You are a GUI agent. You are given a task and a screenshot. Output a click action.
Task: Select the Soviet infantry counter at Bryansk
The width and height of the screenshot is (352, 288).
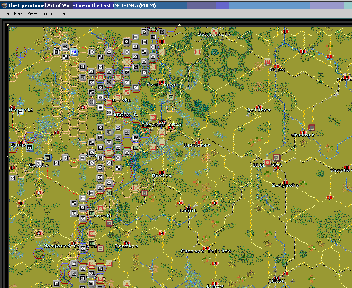(162, 133)
